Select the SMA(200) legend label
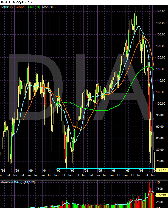This screenshot has height=209, width=168. click(49, 7)
